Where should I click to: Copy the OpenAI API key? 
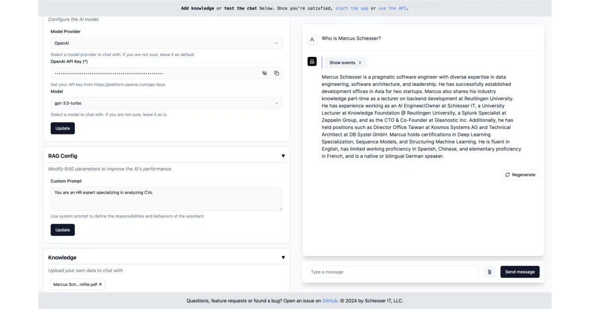pos(276,73)
